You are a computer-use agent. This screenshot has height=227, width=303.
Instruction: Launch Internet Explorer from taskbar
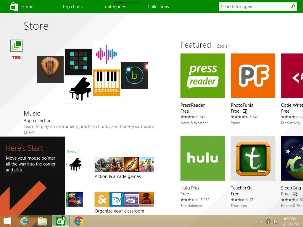coord(24,221)
